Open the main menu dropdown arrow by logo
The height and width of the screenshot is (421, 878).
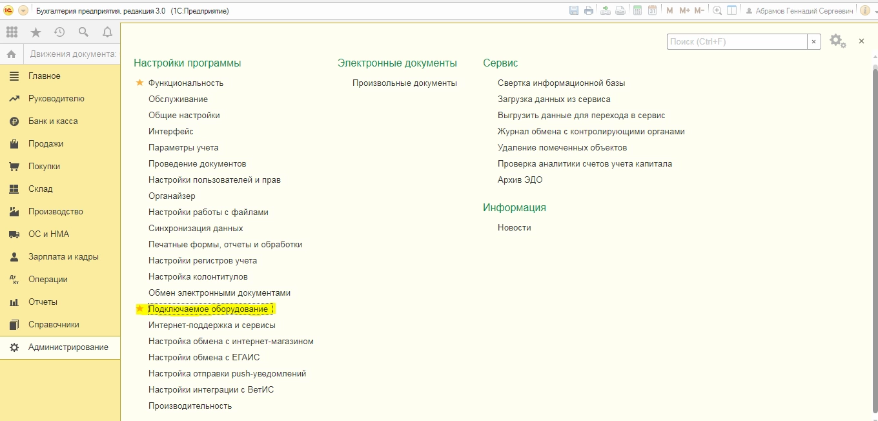23,10
